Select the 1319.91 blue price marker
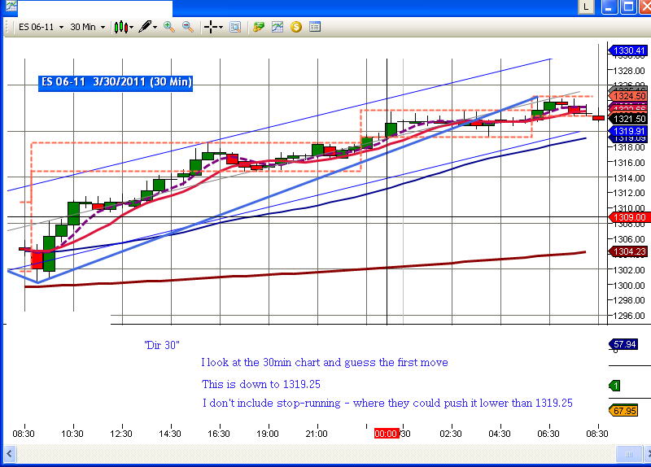Screen dimensions: 651x467 pos(628,131)
